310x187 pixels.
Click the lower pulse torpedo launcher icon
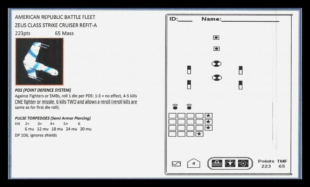pyautogui.click(x=216, y=78)
